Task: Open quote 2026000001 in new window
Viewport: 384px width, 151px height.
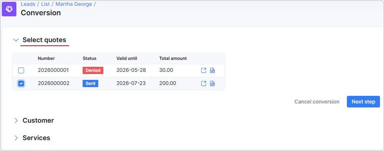Action: [203, 70]
